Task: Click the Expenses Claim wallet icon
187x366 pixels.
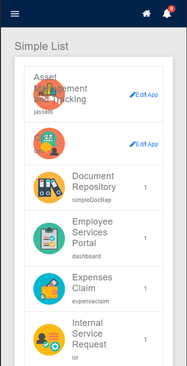Action: (49, 289)
